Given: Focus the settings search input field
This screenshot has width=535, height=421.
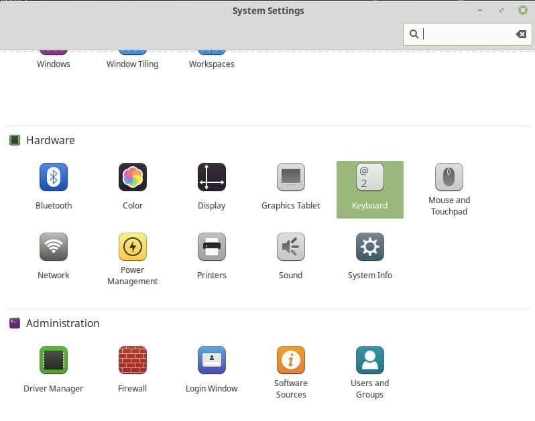Looking at the screenshot, I should (467, 34).
